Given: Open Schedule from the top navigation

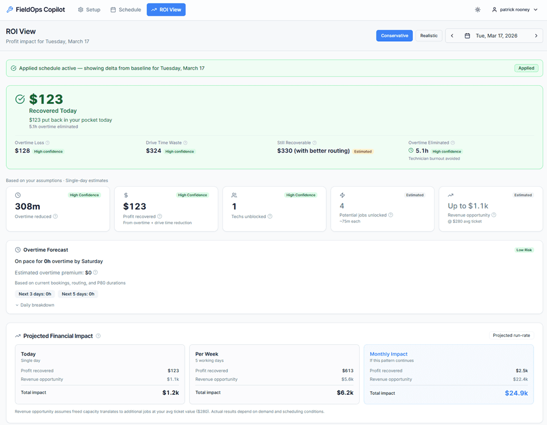Looking at the screenshot, I should click(x=125, y=9).
